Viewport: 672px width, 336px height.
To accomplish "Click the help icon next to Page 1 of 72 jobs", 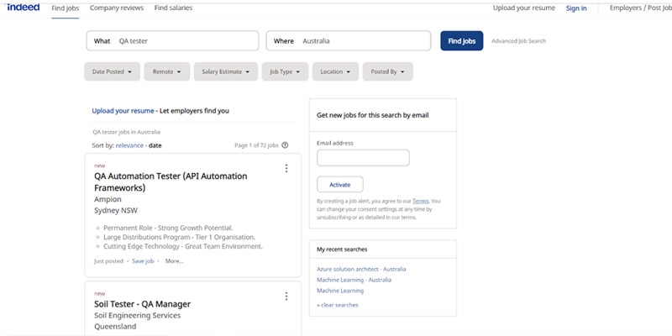I will pyautogui.click(x=285, y=145).
